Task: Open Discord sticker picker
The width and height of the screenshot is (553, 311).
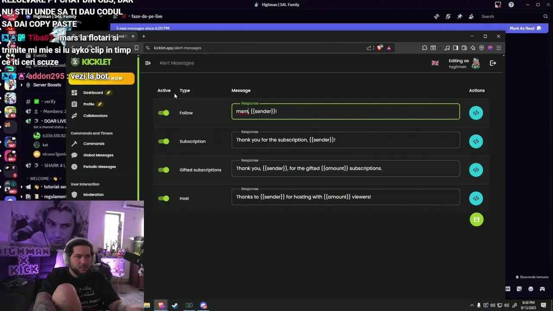Action: pyautogui.click(x=519, y=289)
